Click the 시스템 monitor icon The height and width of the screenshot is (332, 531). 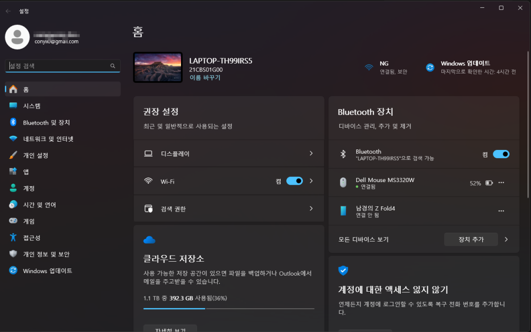click(13, 105)
